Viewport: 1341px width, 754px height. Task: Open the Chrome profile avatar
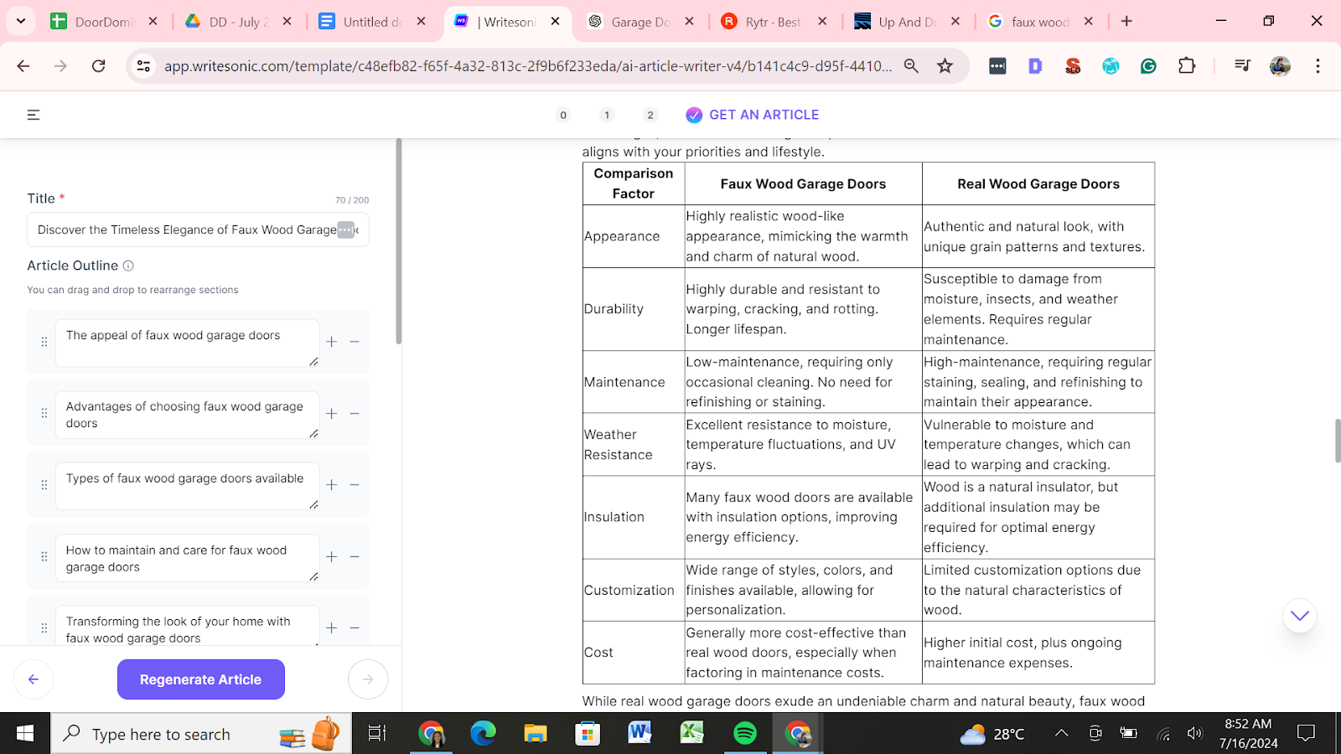pos(1280,66)
